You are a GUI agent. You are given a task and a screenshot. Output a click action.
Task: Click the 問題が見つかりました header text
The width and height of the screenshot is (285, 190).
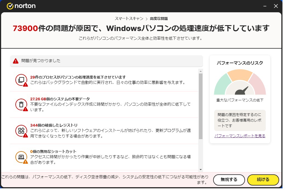[41, 61]
